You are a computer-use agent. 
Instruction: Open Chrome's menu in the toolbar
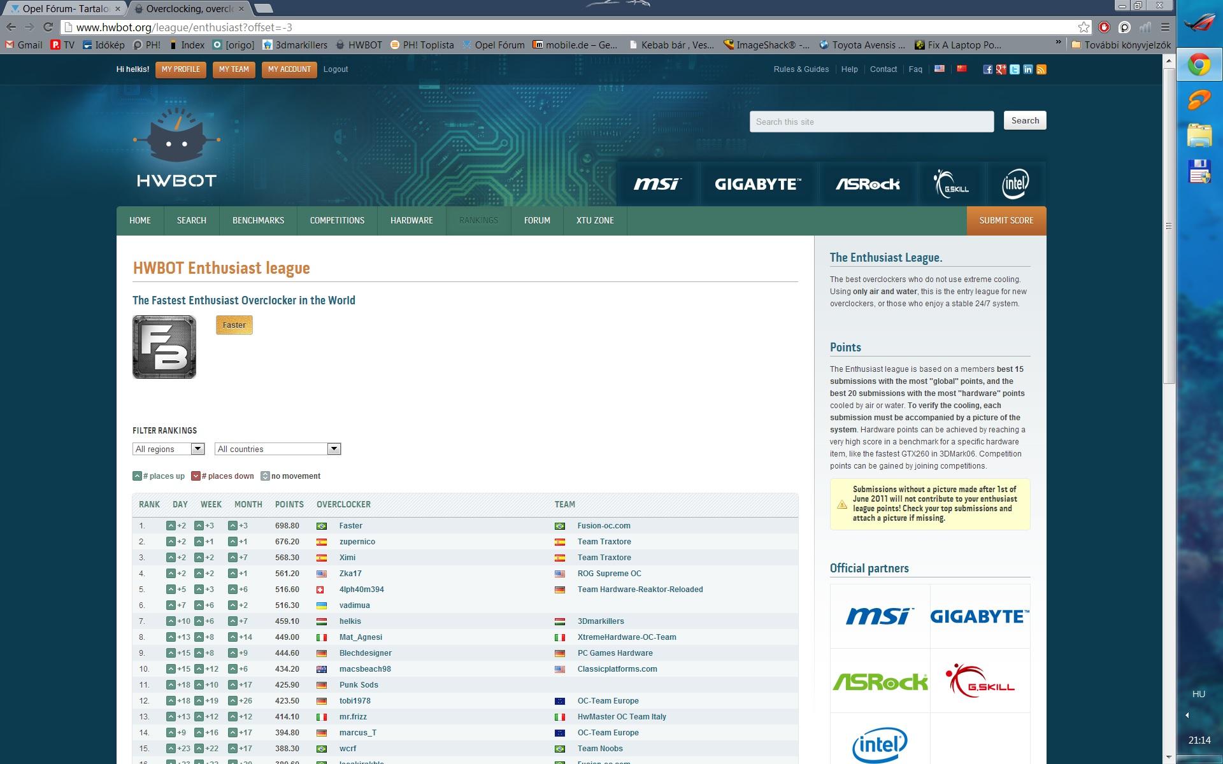(1165, 27)
